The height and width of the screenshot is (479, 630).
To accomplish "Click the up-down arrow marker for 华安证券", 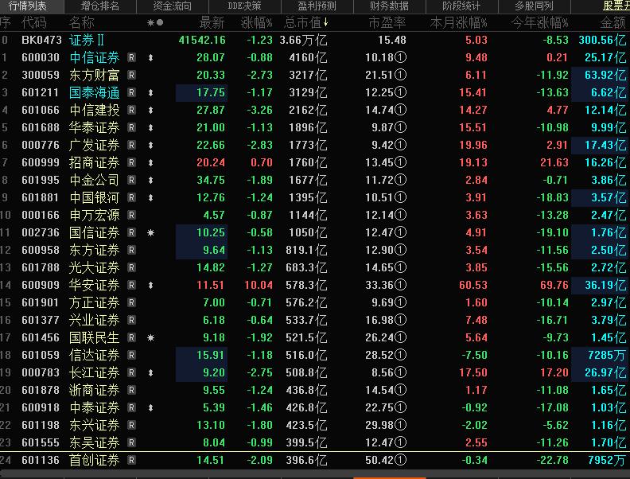I will coord(150,285).
